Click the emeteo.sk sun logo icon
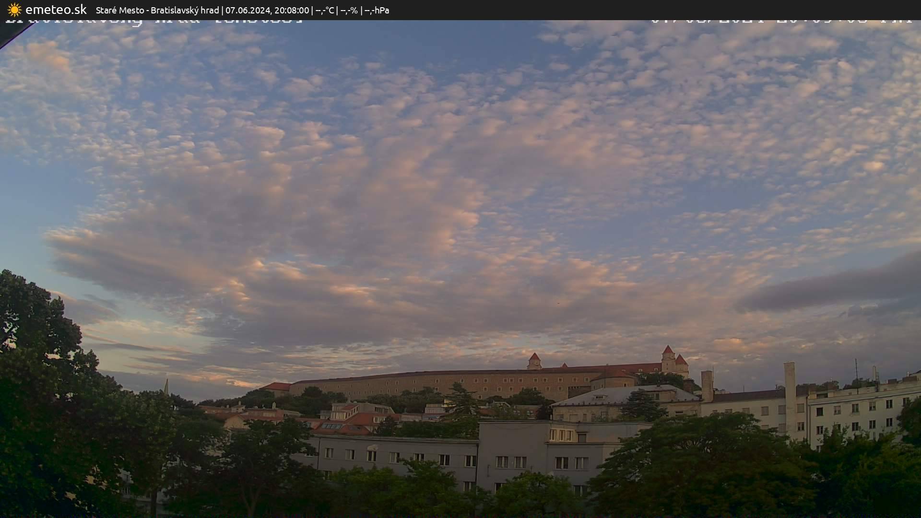Screen dimensions: 921x518 click(14, 10)
